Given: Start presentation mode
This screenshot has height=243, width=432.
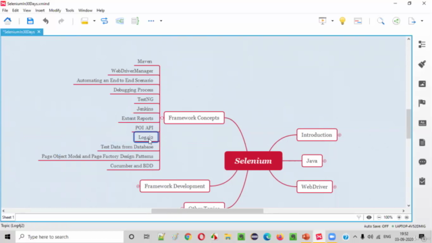Looking at the screenshot, I should tap(323, 21).
